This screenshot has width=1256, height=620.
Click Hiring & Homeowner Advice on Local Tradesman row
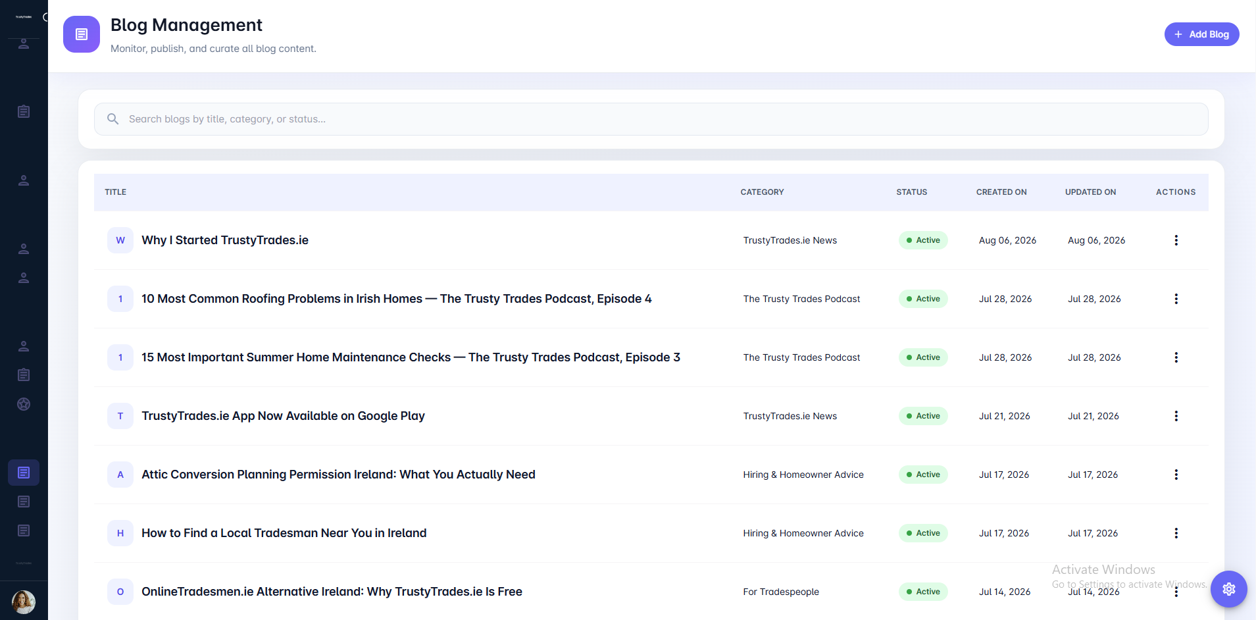803,533
